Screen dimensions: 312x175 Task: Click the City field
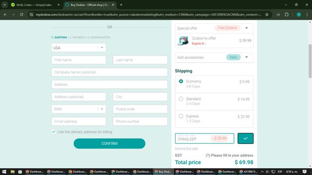point(140,97)
